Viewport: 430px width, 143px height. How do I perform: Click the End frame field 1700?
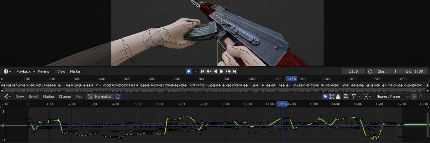[x=414, y=71]
